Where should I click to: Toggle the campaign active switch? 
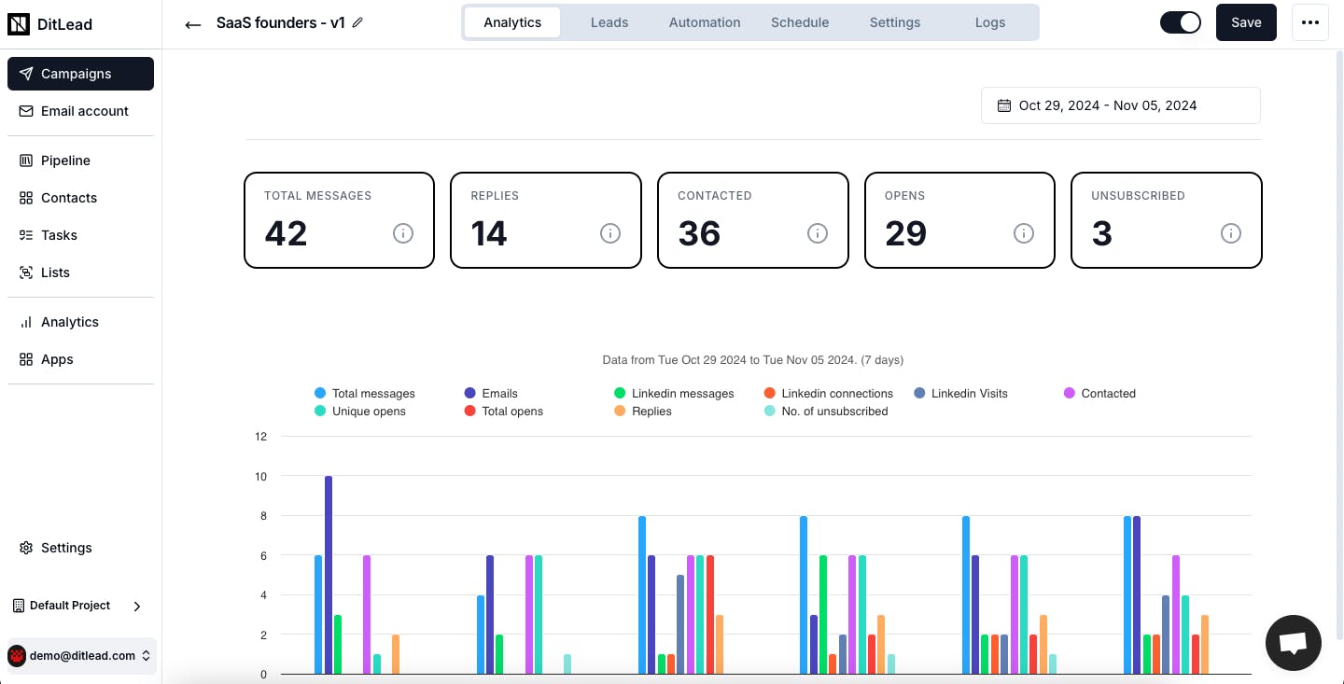click(x=1181, y=21)
